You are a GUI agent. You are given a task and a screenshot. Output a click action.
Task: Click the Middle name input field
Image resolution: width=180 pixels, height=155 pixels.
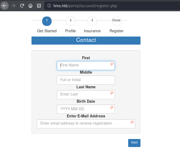86,80
